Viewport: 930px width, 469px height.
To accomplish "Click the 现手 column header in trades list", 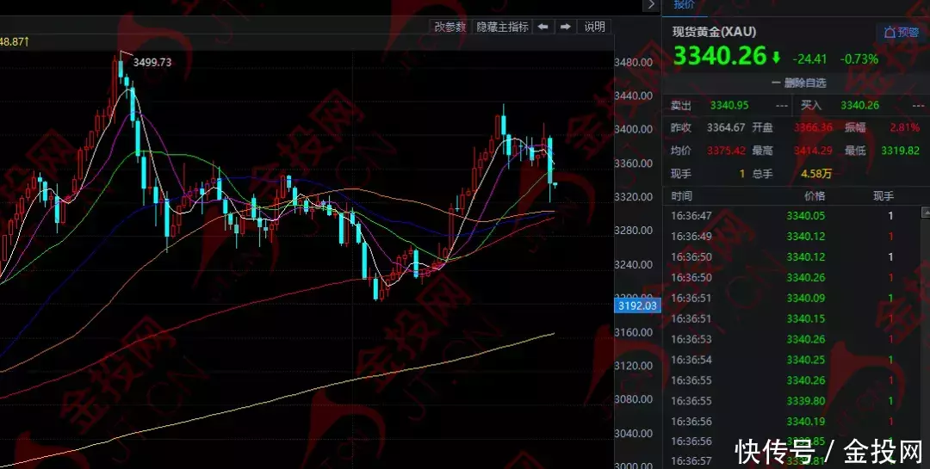I will click(883, 196).
